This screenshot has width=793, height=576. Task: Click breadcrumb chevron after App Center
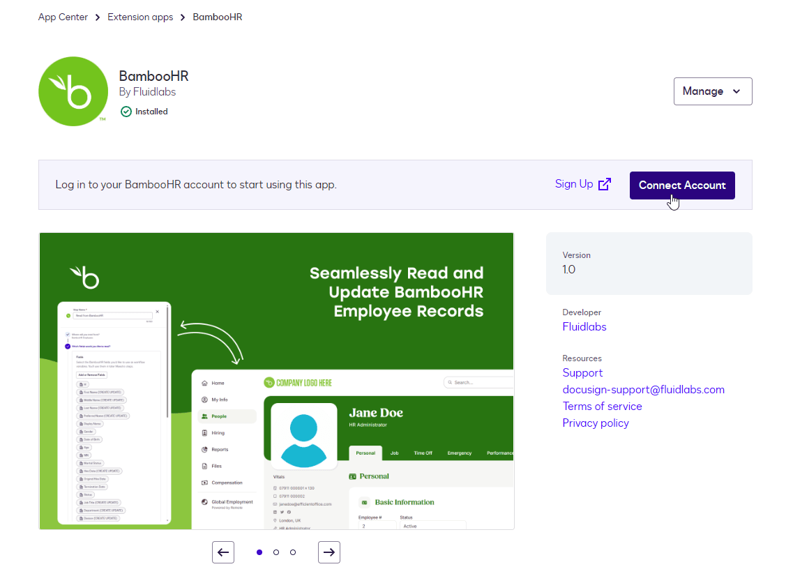click(98, 17)
